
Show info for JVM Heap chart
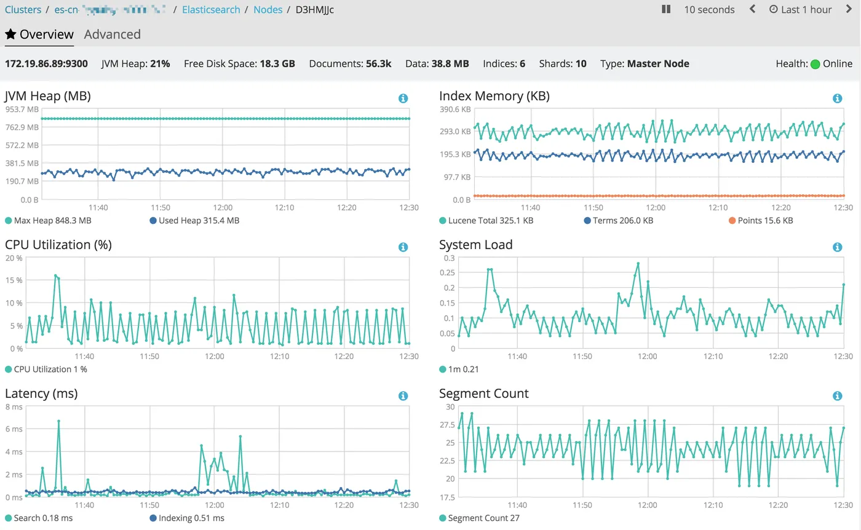coord(403,98)
